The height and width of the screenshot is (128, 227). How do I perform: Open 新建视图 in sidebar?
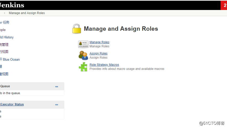click(4, 74)
